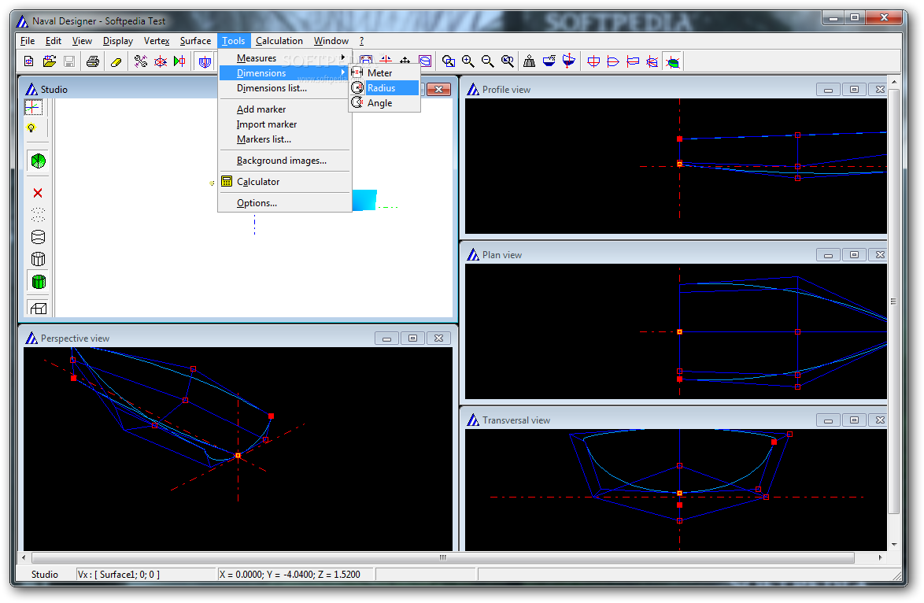The image size is (924, 603).
Task: Click the vertical scrollbar down arrow
Action: tap(895, 545)
